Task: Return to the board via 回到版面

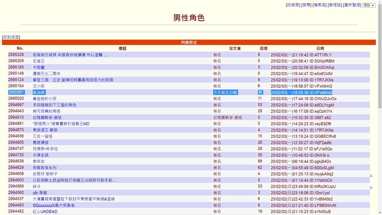Action: [11, 37]
